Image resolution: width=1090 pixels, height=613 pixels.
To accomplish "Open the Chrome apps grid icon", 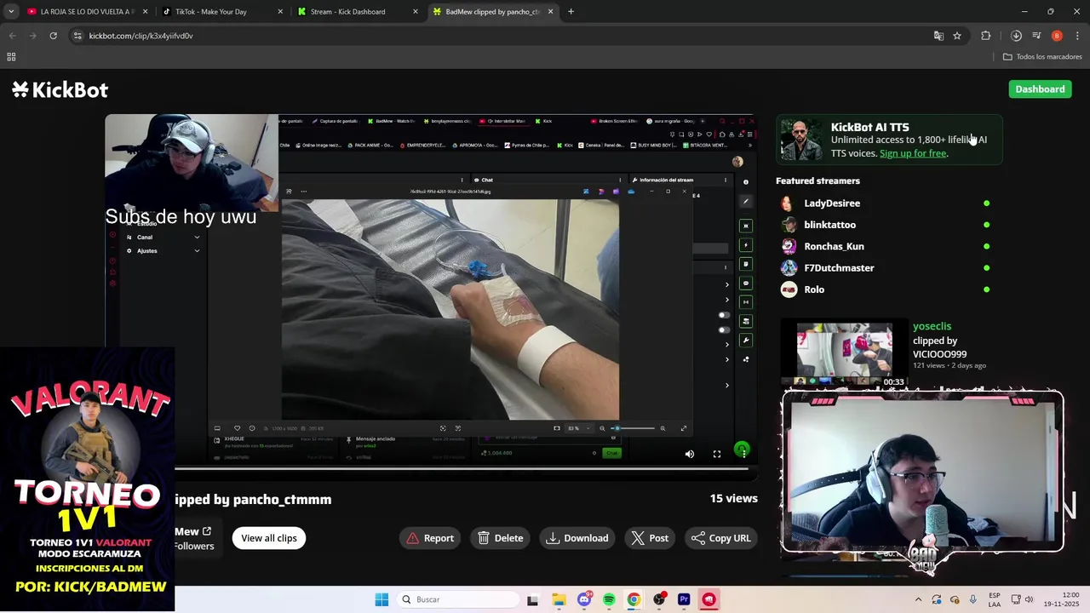I will click(x=11, y=57).
